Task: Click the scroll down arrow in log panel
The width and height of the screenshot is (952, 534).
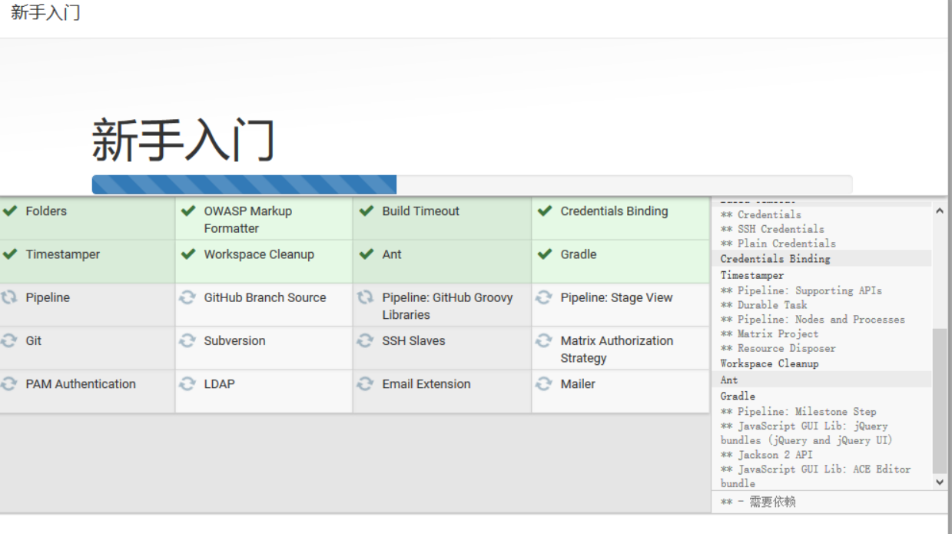Action: pos(940,482)
